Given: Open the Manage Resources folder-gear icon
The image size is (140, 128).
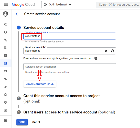Looking at the screenshot, I should click(5, 120).
